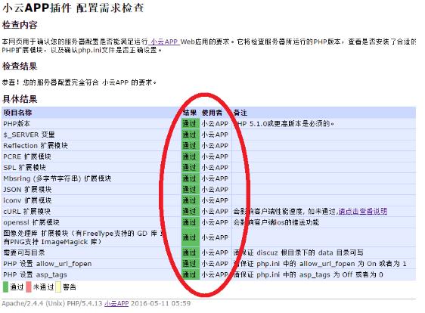Click the 通过 result in asp_tags row

[x=191, y=274]
